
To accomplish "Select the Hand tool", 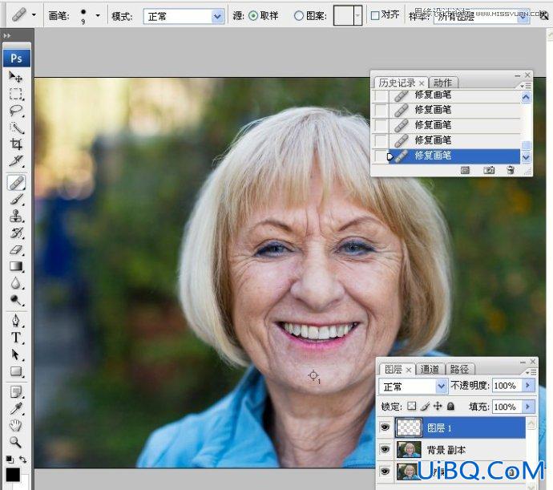I will [x=15, y=426].
